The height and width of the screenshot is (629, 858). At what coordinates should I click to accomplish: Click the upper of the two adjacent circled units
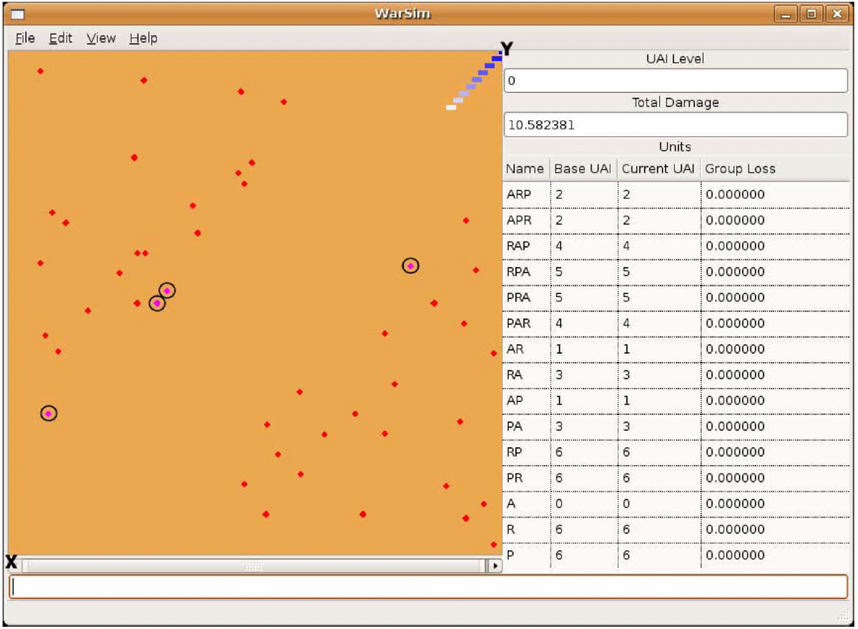click(167, 290)
